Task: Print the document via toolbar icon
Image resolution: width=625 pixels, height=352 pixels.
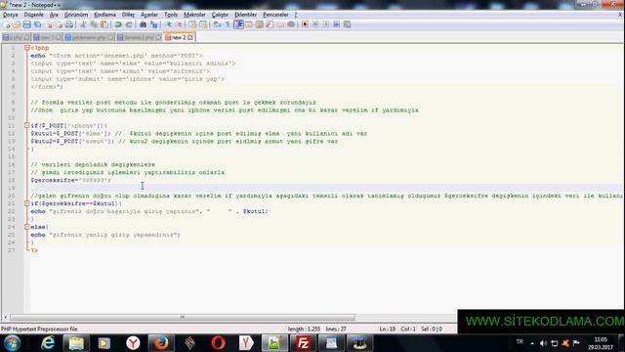Action: [69, 24]
